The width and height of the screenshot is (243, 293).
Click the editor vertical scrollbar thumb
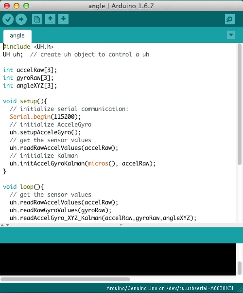(x=240, y=104)
